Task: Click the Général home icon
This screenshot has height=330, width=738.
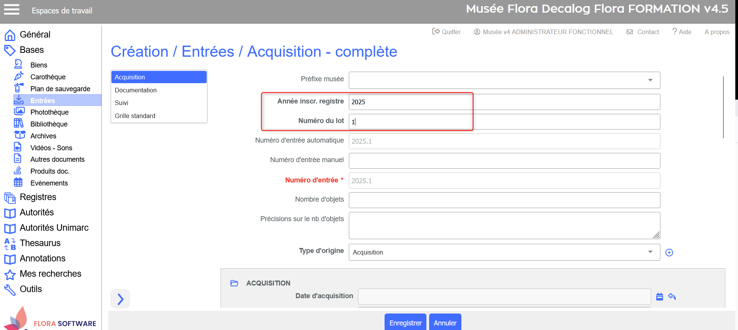Action: pyautogui.click(x=10, y=35)
